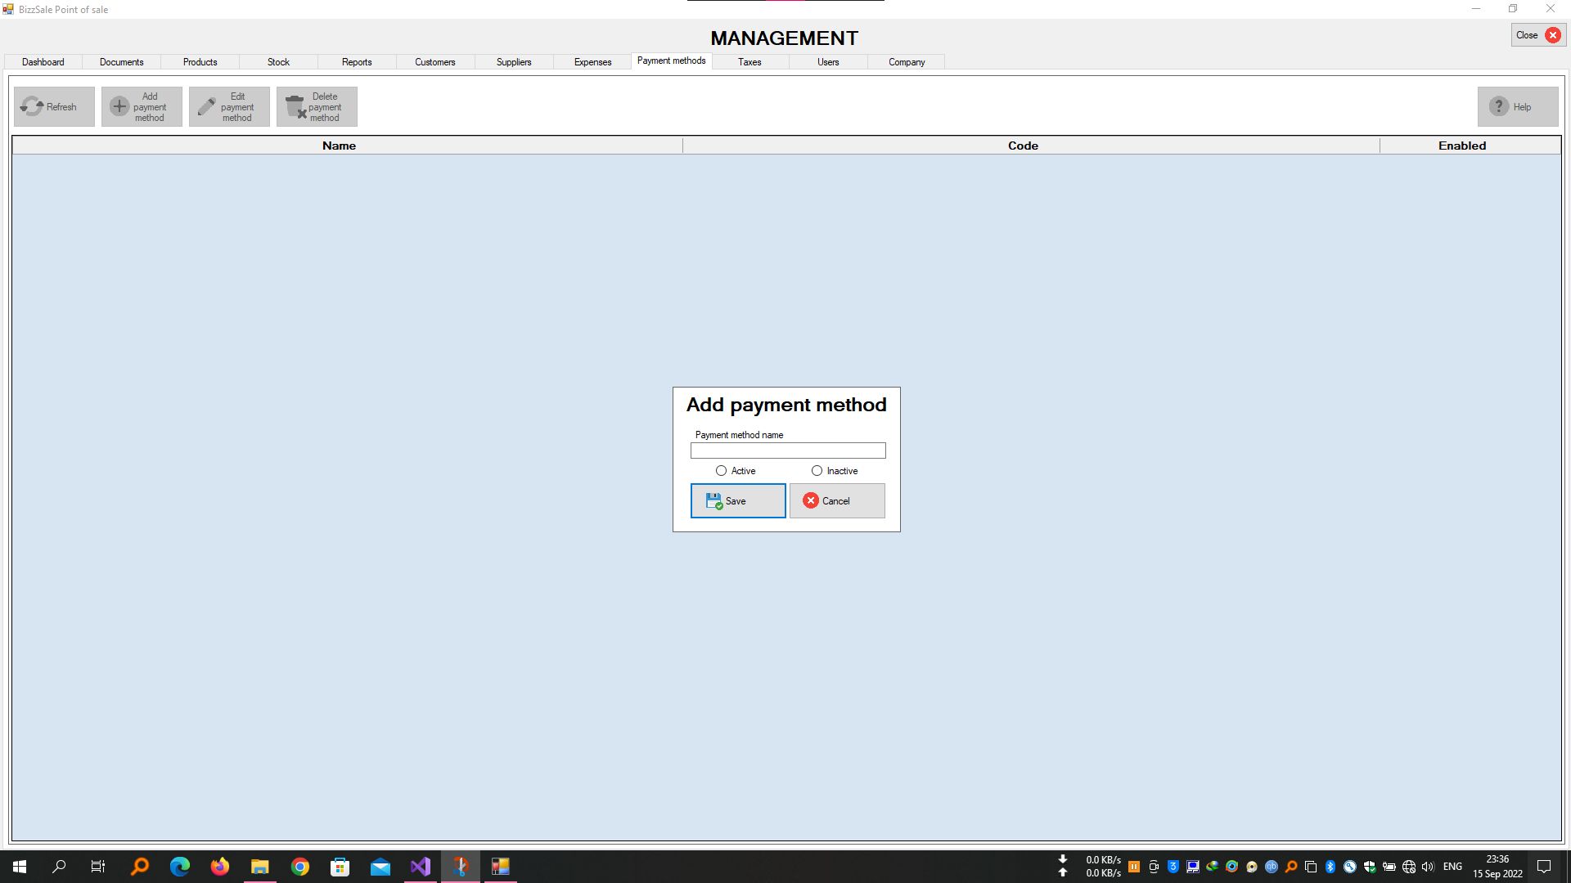
Task: Open the Products tab
Action: pyautogui.click(x=200, y=62)
